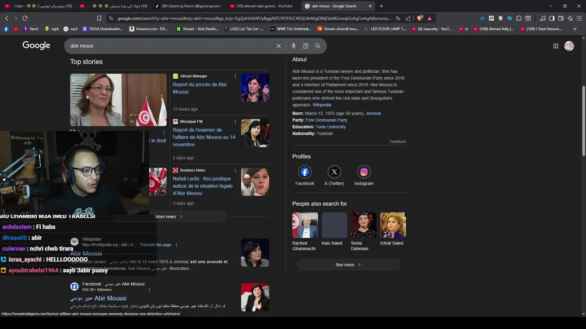Image resolution: width=586 pixels, height=329 pixels.
Task: Clear the Google search box text
Action: [278, 46]
